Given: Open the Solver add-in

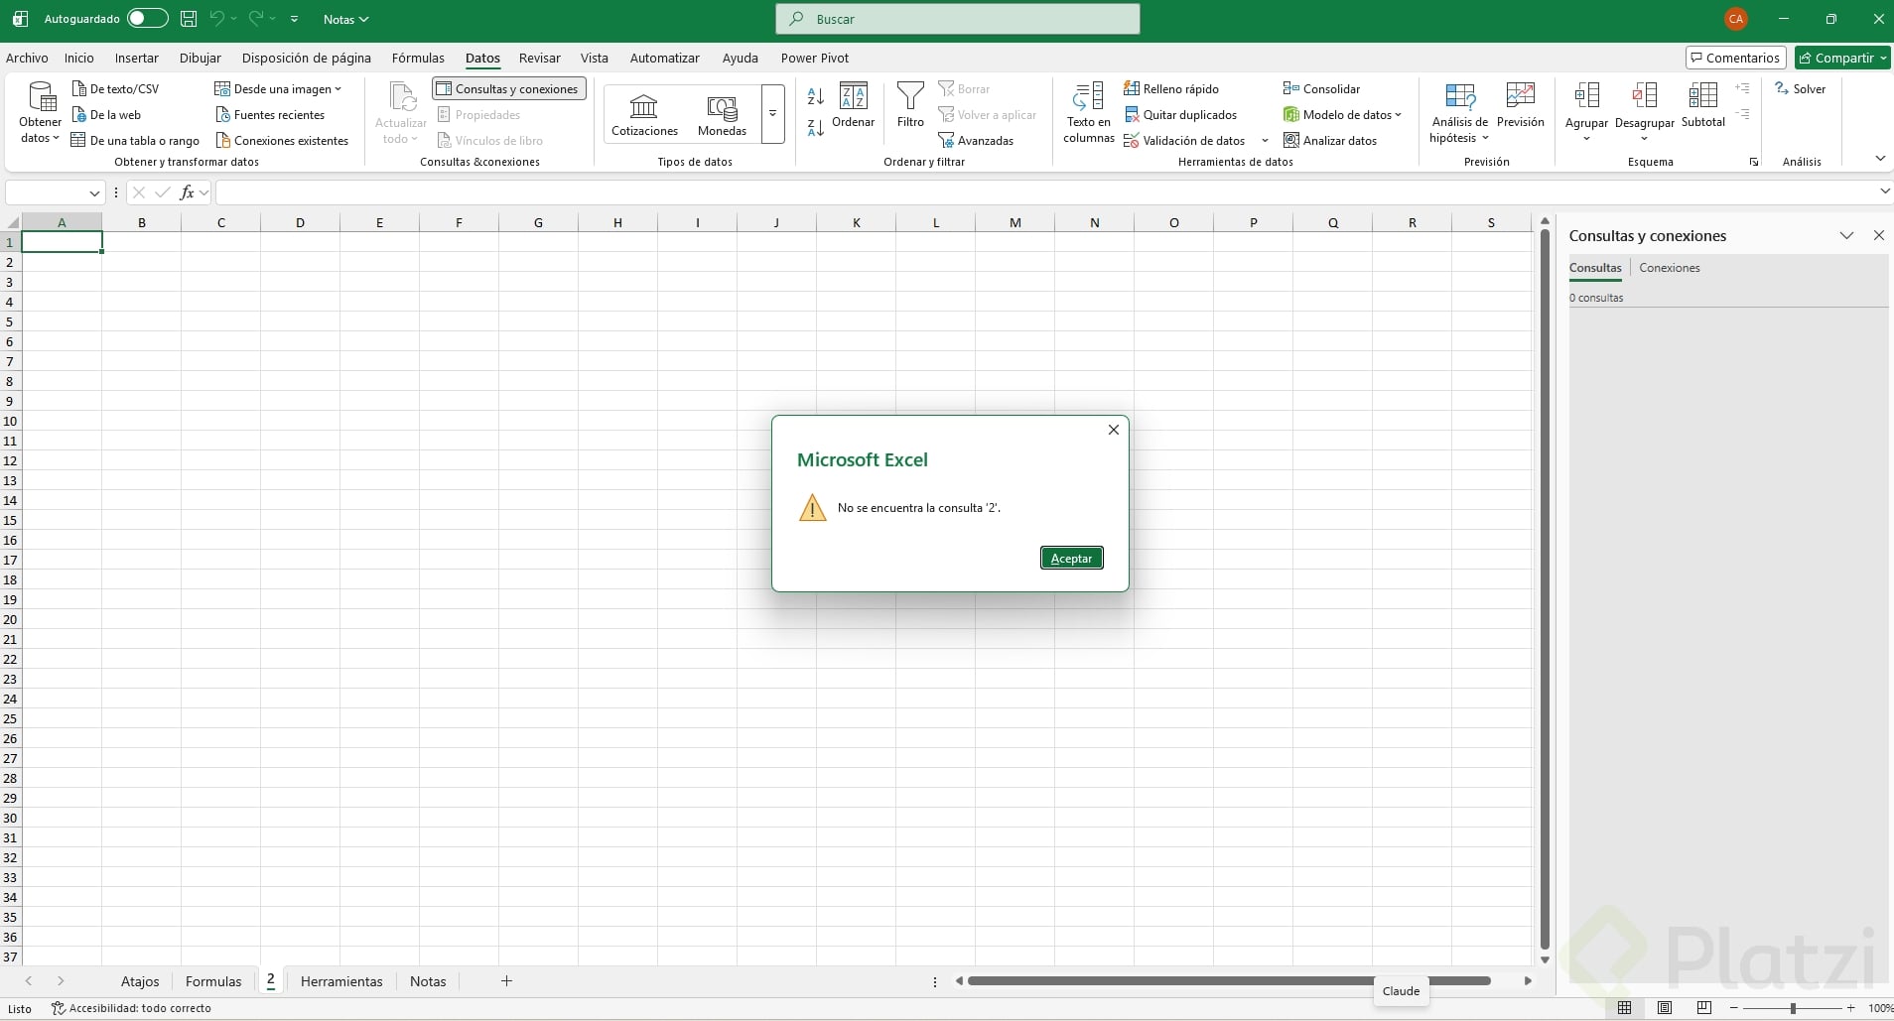Looking at the screenshot, I should 1800,89.
